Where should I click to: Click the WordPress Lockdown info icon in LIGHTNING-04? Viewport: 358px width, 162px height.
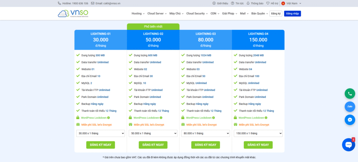[266, 118]
